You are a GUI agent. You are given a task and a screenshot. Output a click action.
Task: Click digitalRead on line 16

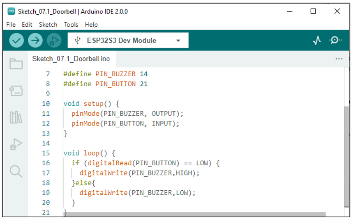(109, 163)
